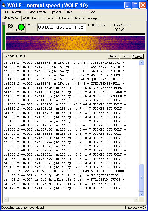This screenshot has height=211, width=148.
Task: Click the -20.8 dB level readout
Action: 119,30
